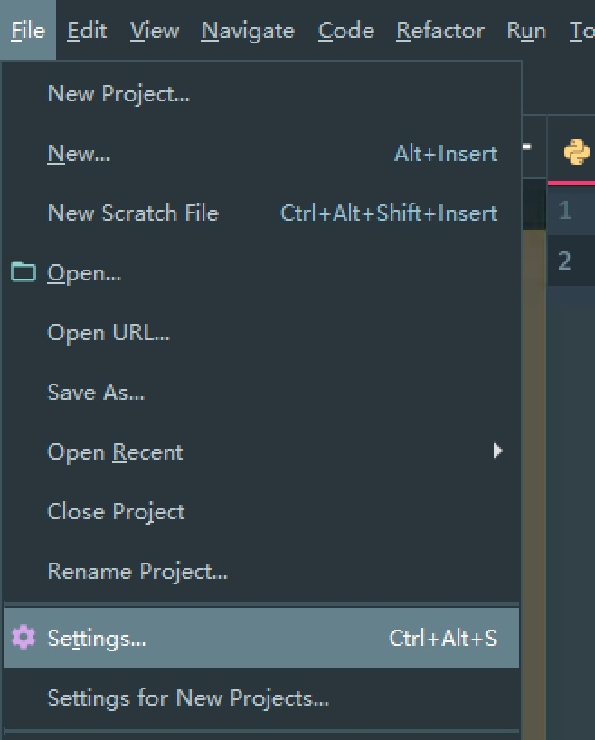Select the New... menu entry
Image resolution: width=595 pixels, height=740 pixels.
click(x=79, y=154)
